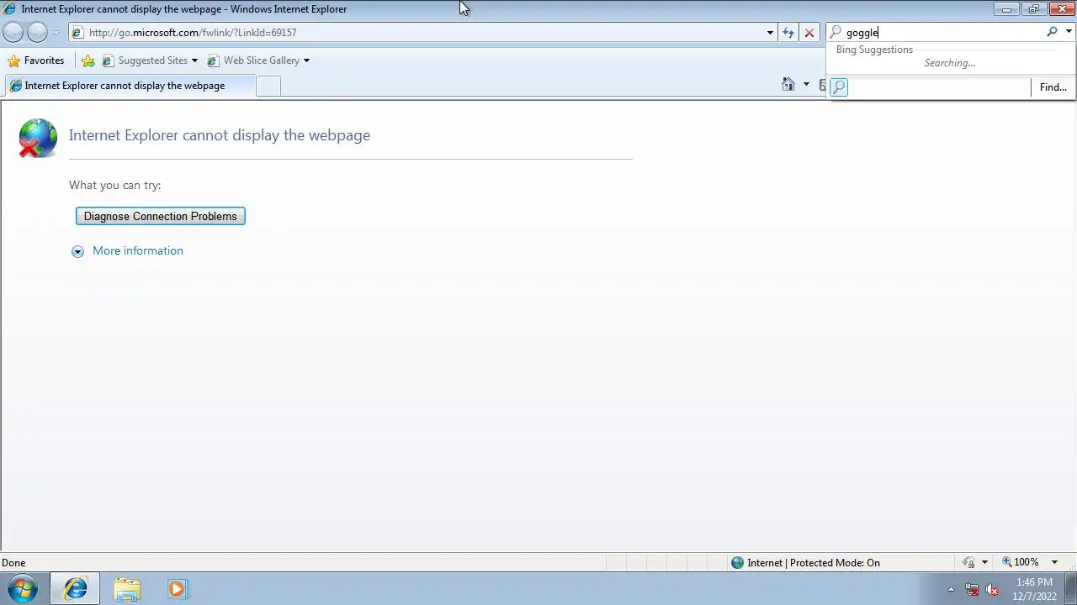Open Windows Explorer from the taskbar
The image size is (1077, 605).
tap(127, 589)
